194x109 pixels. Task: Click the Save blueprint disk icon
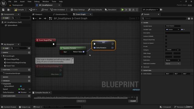(x=3, y=10)
